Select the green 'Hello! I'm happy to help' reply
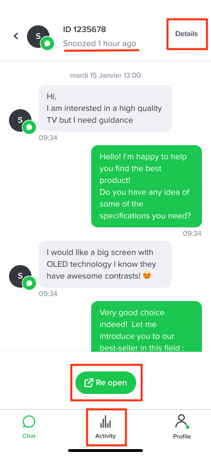The width and height of the screenshot is (211, 457). click(x=147, y=186)
